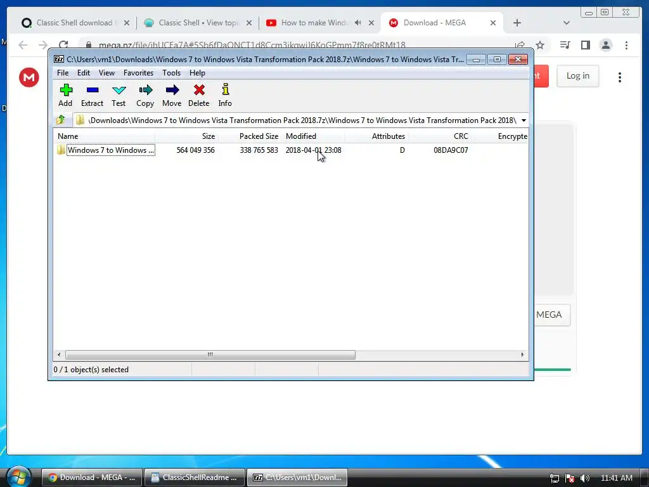Sort by the Encrypted column header
649x487 pixels.
[500, 136]
